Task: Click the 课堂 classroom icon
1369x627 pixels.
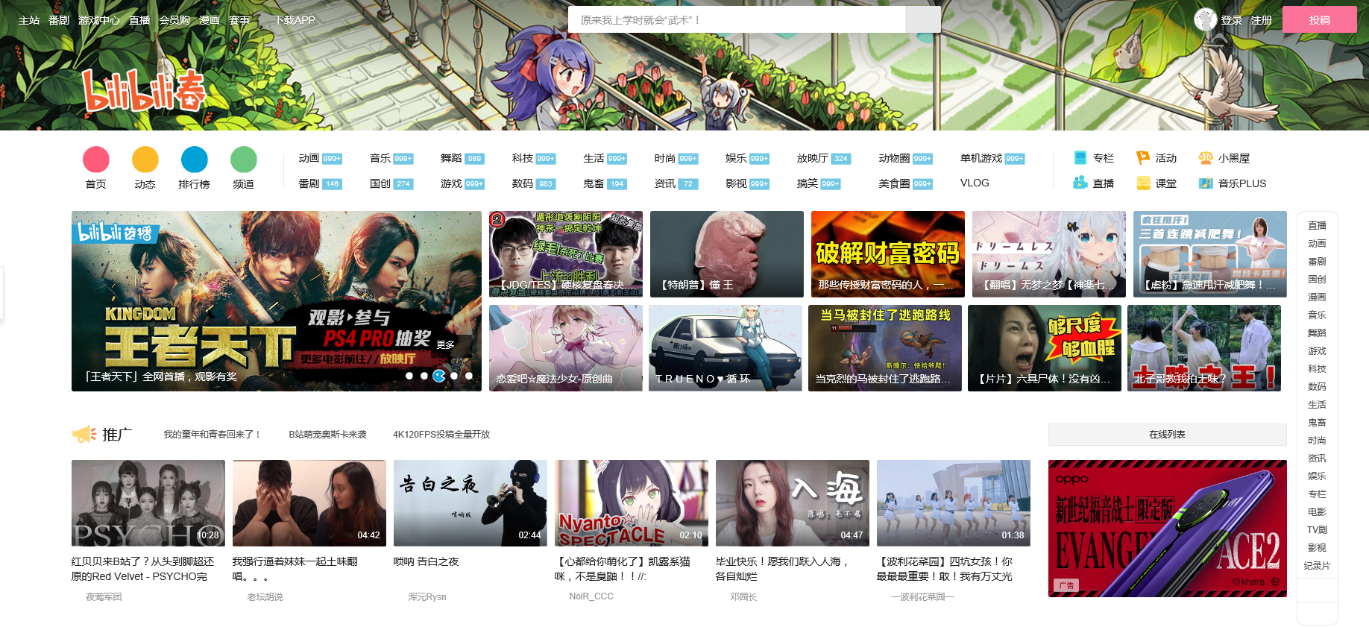Action: (x=1143, y=183)
